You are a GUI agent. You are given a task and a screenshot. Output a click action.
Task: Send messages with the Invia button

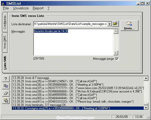[x=129, y=25]
